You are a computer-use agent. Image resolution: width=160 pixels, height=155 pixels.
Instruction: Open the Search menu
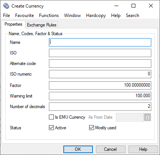[x=132, y=15]
